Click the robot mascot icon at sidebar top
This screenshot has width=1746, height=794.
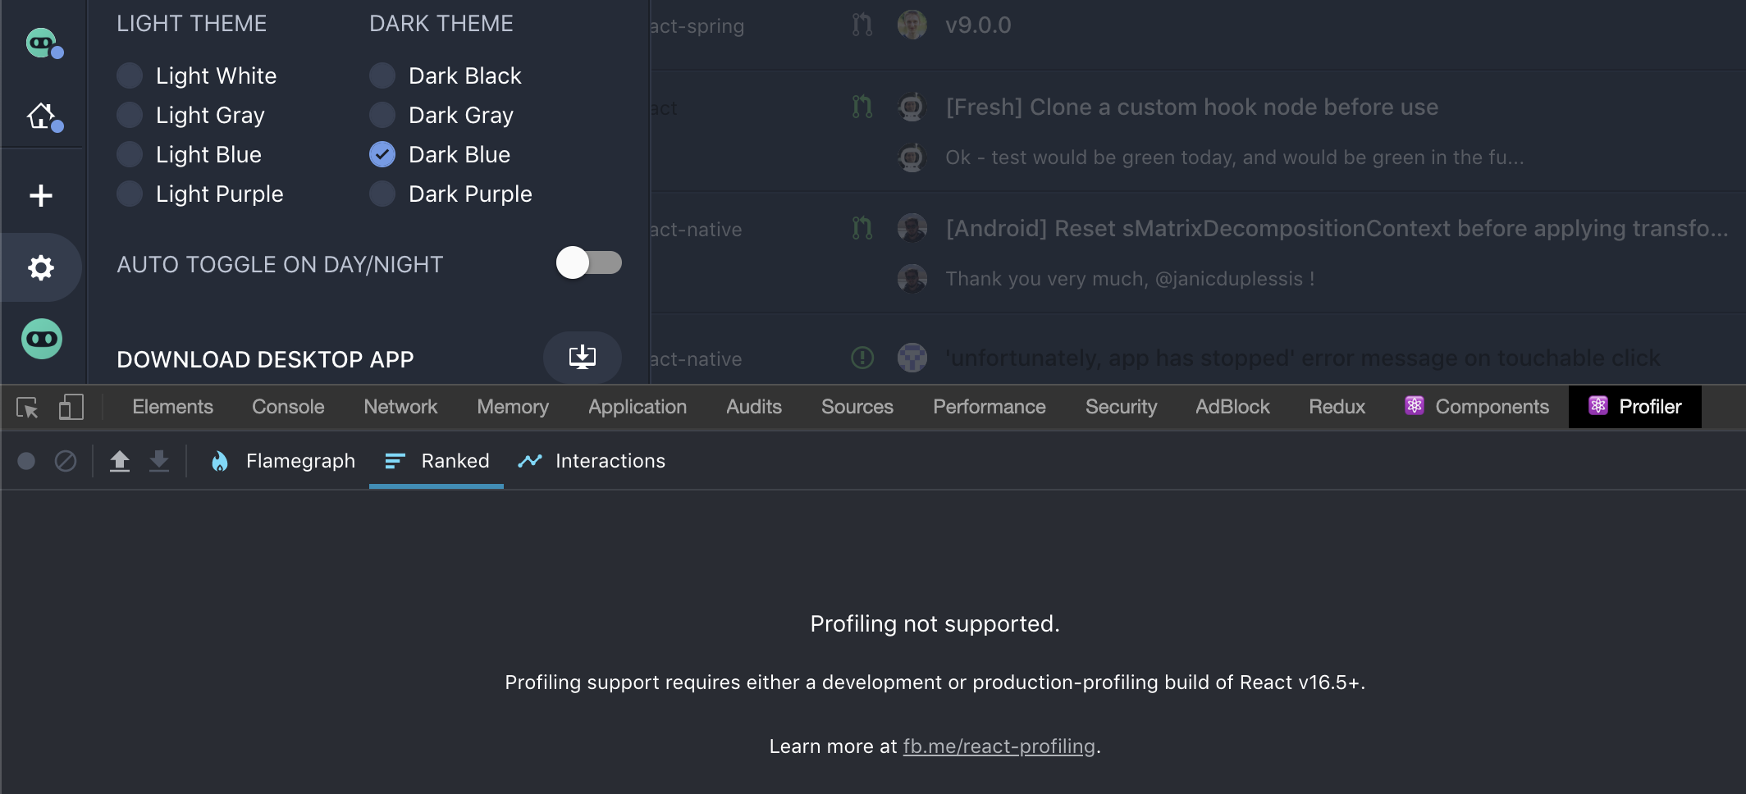pos(41,43)
